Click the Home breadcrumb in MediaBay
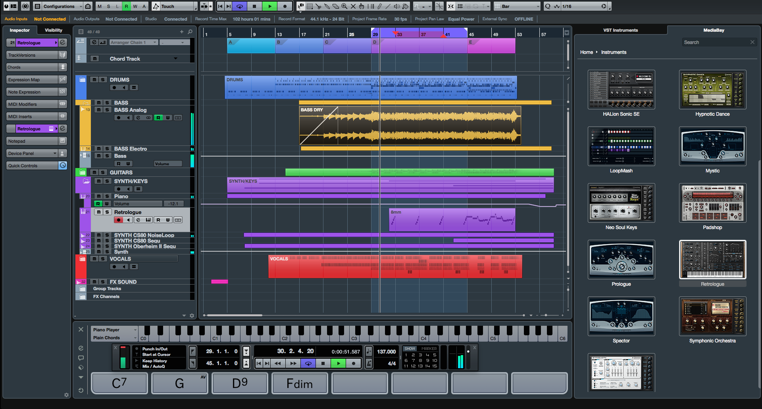This screenshot has width=762, height=409. point(586,52)
